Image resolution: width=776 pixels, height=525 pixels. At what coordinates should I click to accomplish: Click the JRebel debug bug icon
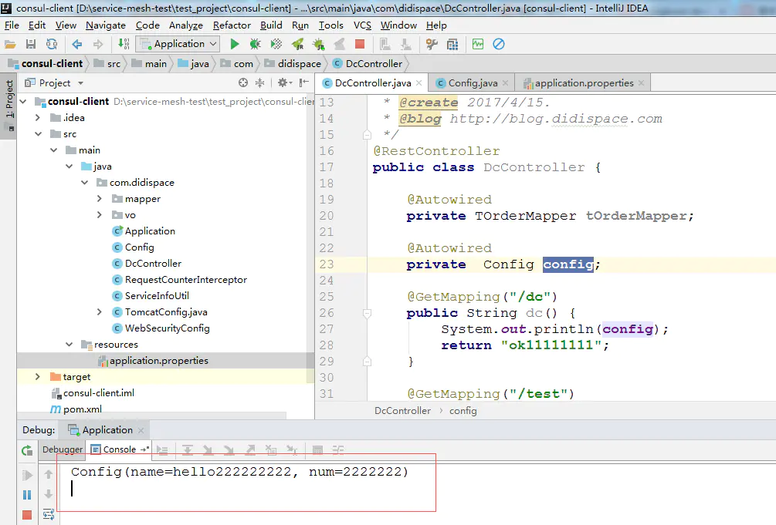coord(319,45)
